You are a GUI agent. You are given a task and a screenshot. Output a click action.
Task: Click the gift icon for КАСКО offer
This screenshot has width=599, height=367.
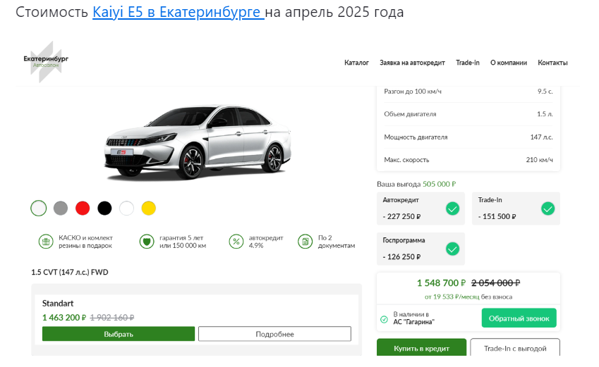[46, 242]
